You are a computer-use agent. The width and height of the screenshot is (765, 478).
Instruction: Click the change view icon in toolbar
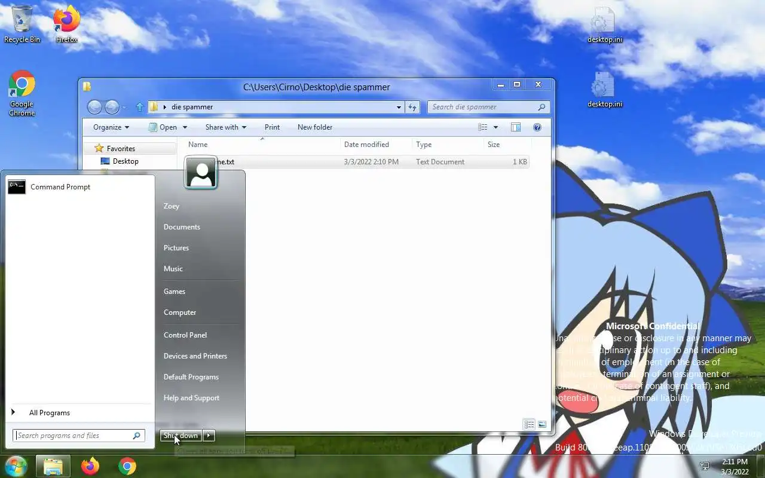pos(483,127)
